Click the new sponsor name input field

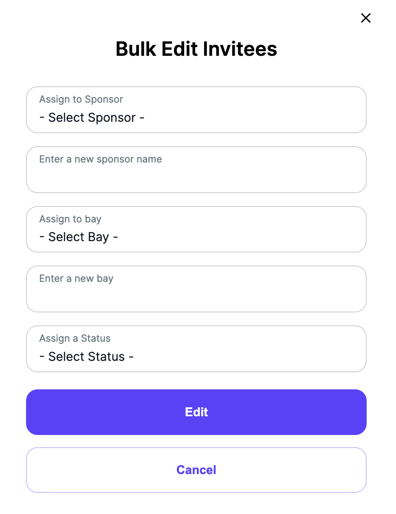pos(196,169)
